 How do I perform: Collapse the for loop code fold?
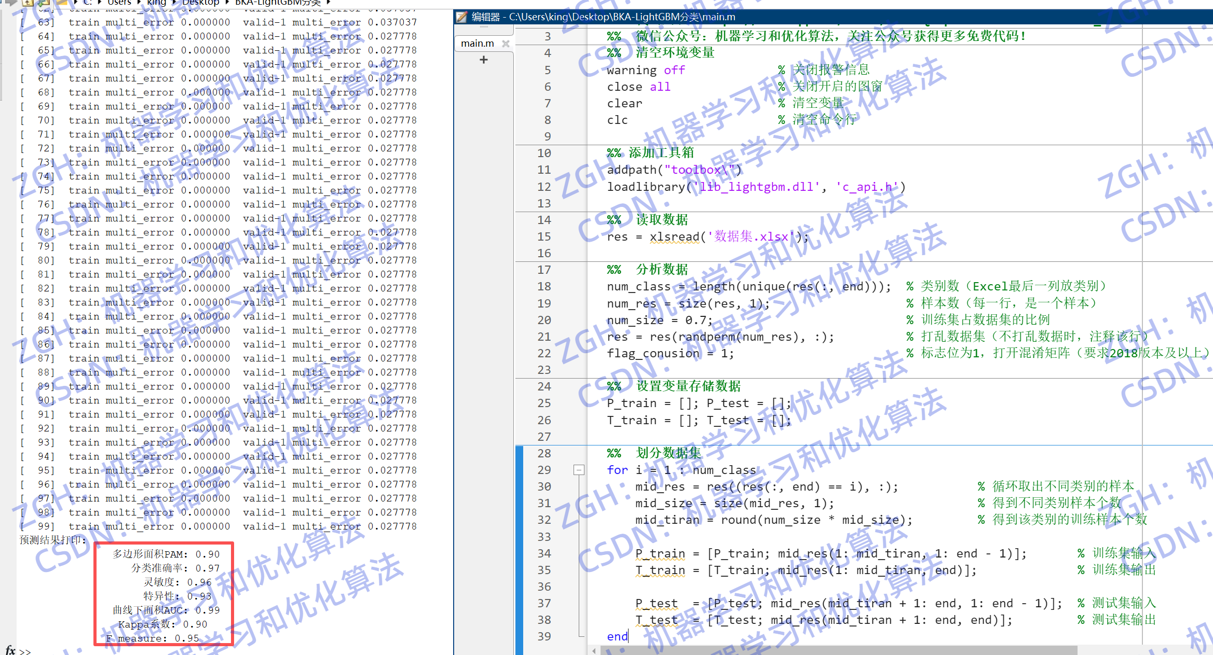pyautogui.click(x=579, y=470)
